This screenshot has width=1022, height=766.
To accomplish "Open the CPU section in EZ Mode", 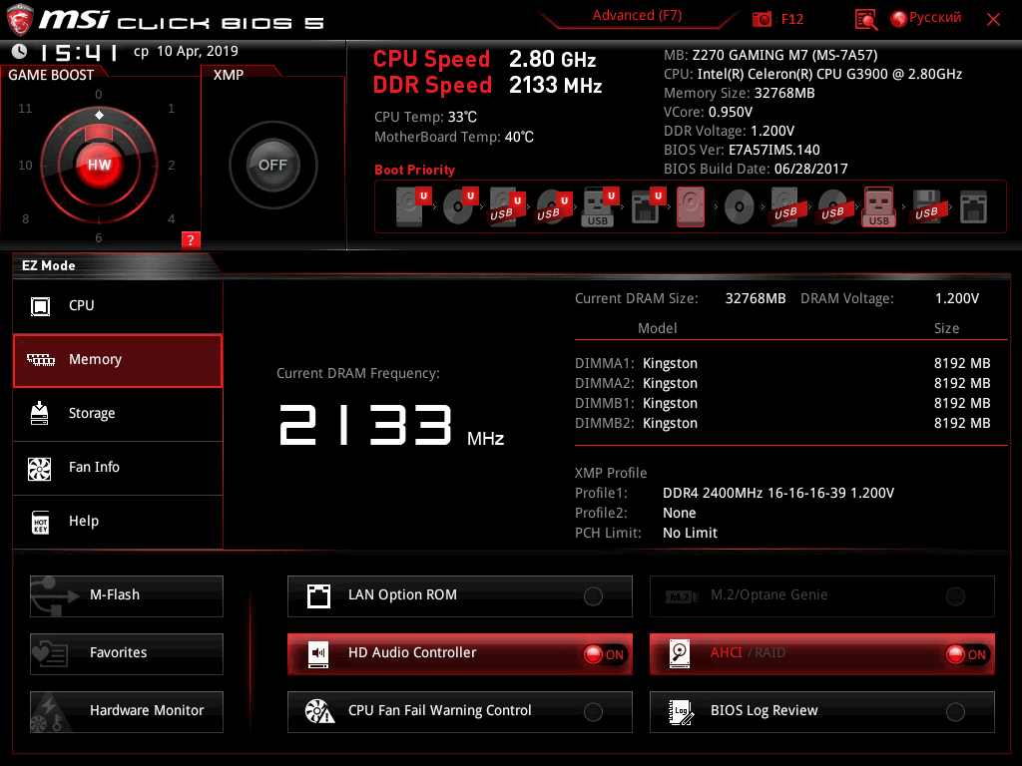I will [x=118, y=305].
